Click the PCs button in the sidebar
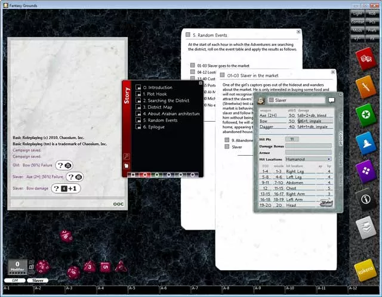The image size is (382, 297). click(x=372, y=22)
